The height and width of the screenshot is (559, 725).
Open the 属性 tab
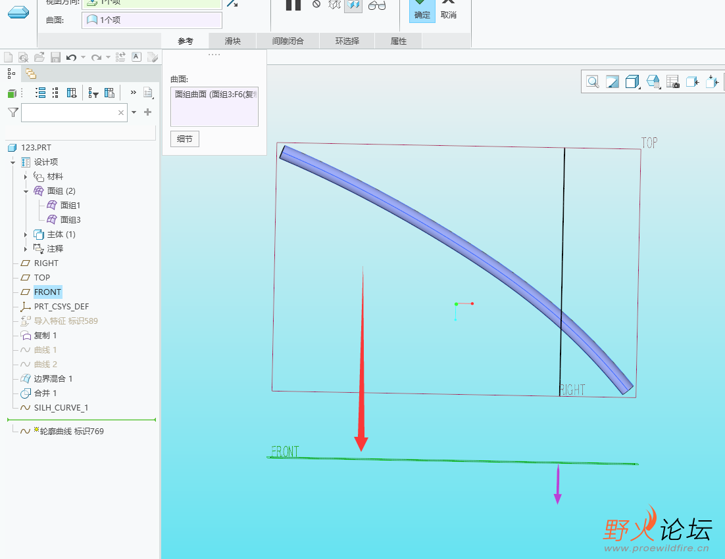point(399,41)
